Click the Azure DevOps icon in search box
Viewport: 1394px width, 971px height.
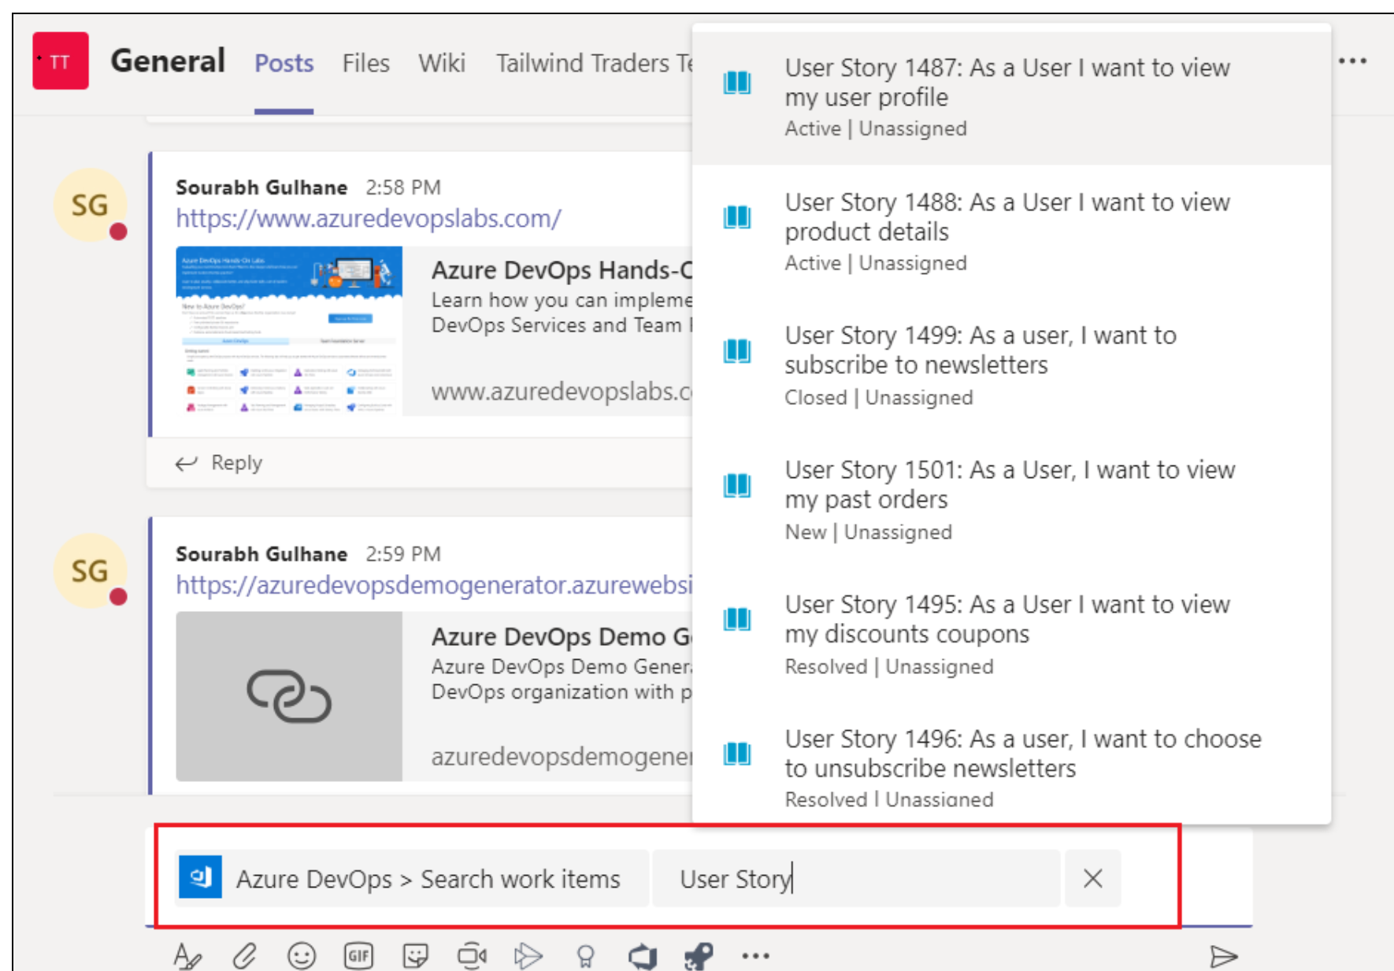point(200,877)
